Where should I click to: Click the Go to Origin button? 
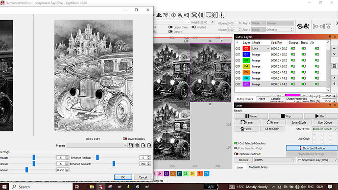click(x=272, y=129)
